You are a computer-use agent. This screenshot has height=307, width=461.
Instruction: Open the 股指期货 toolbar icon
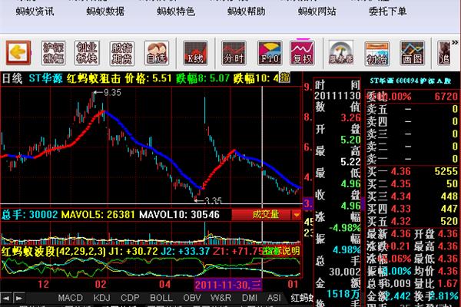(x=121, y=53)
